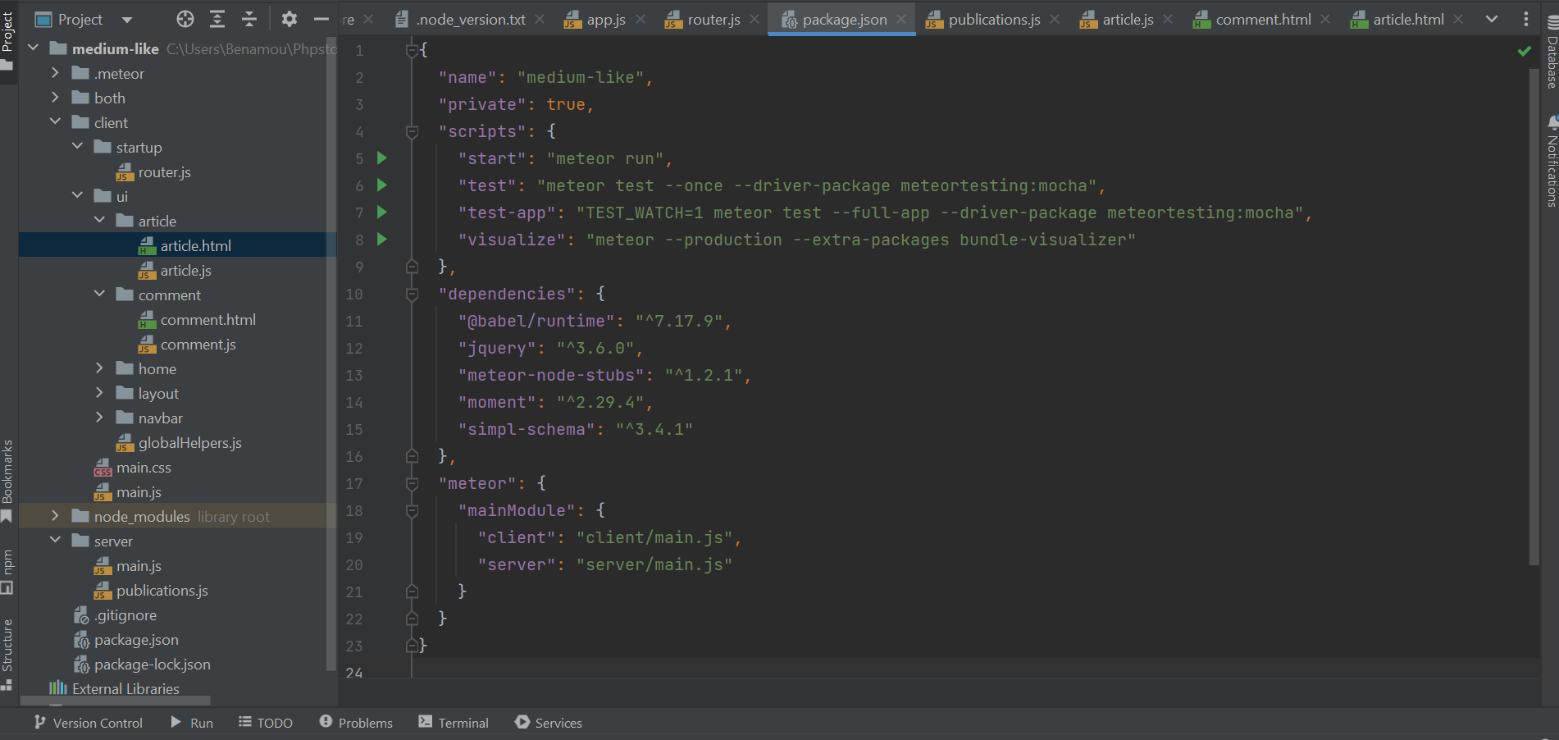The image size is (1559, 740).
Task: Switch to the router.js editor tab
Action: (x=713, y=20)
